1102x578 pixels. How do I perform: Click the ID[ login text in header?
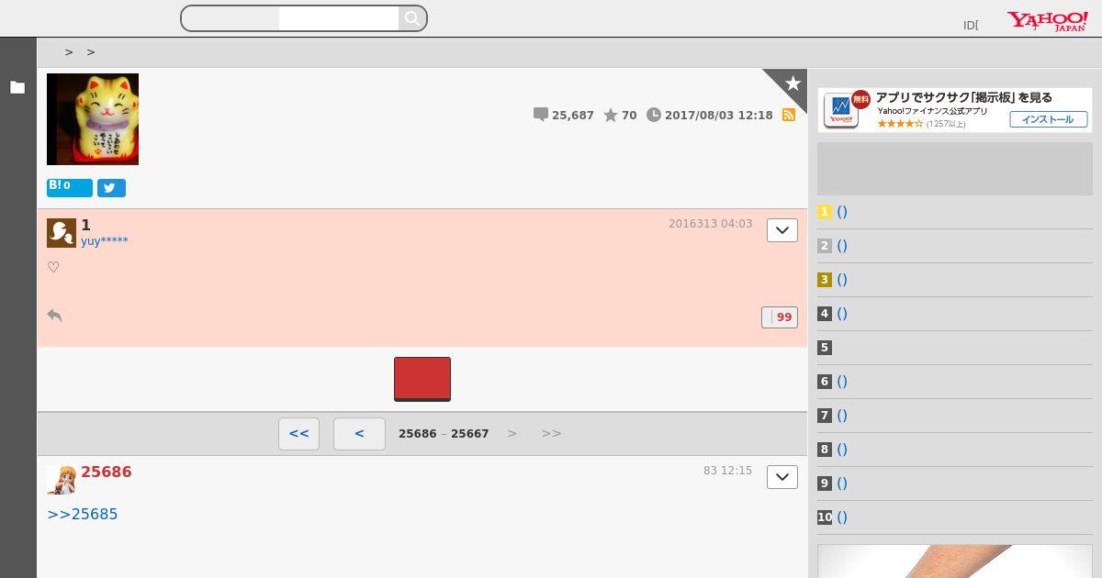[971, 26]
